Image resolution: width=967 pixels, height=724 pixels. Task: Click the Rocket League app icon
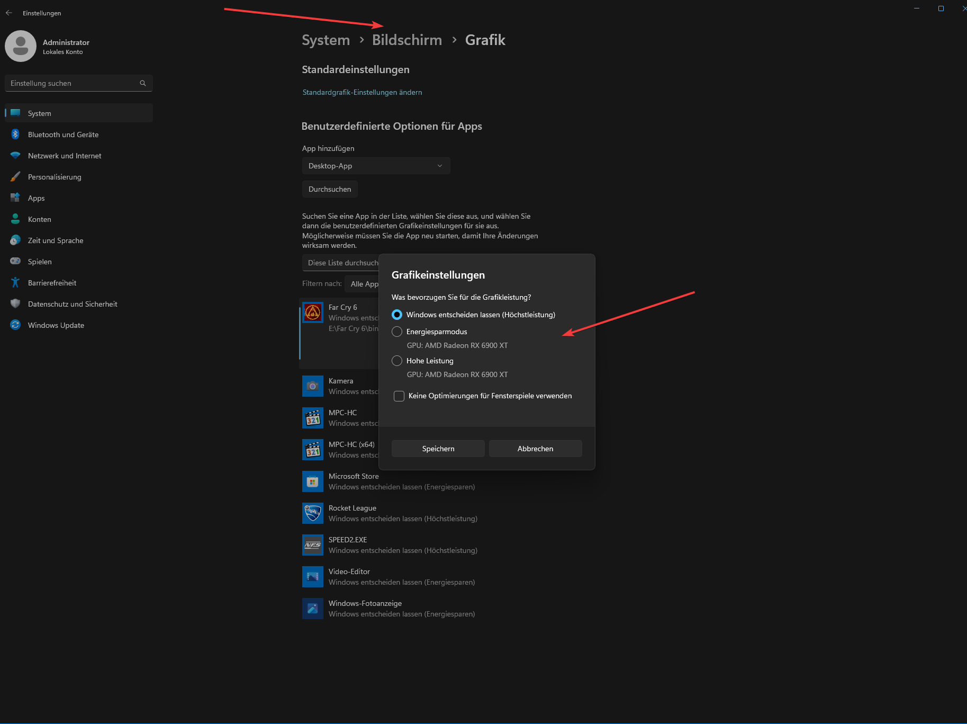(x=313, y=513)
